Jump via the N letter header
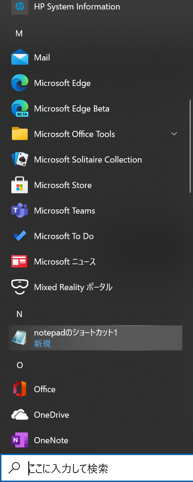Screen dimensions: 193x482 pos(19,314)
